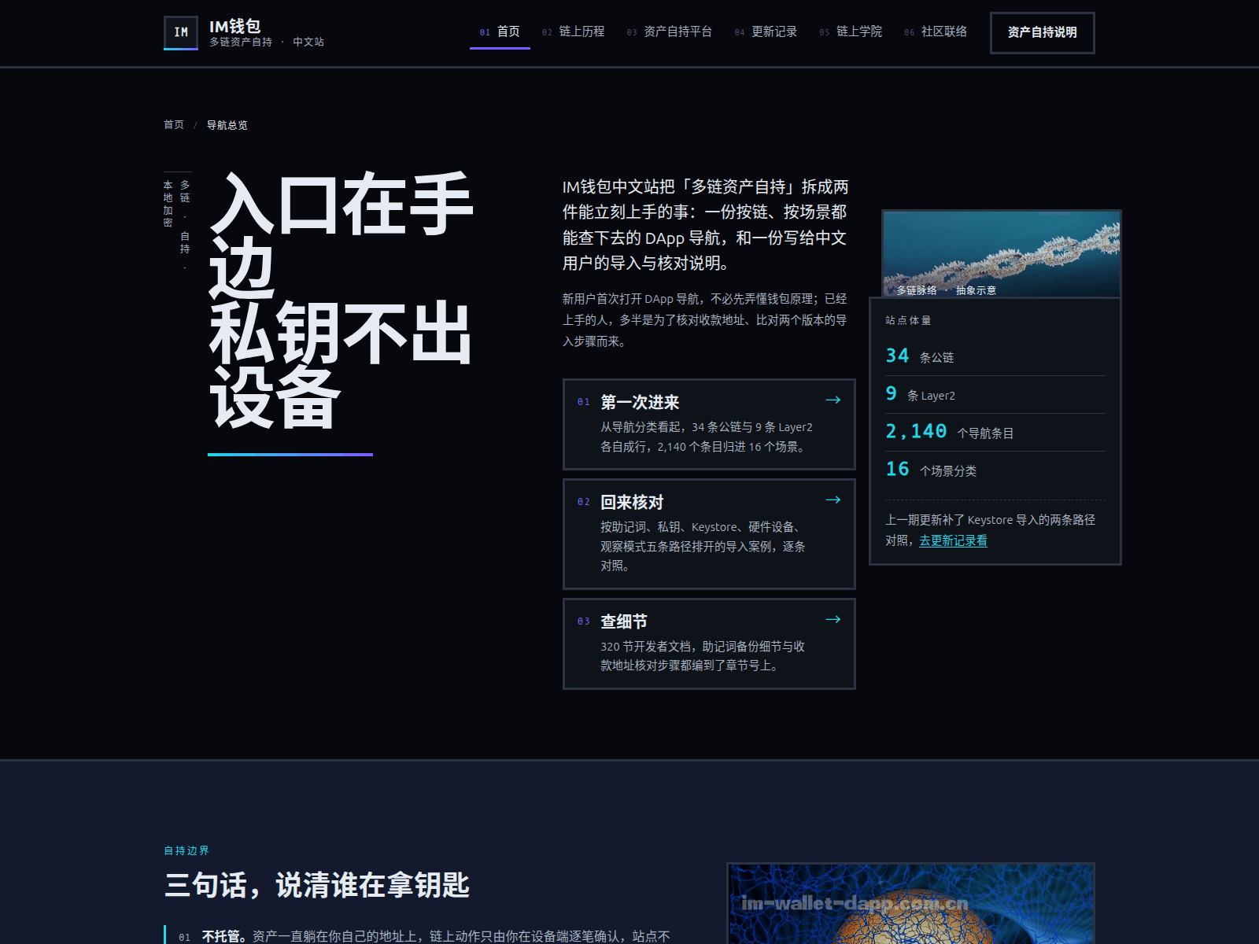Open the 首页 navigation tab
The width and height of the screenshot is (1259, 944).
(500, 31)
